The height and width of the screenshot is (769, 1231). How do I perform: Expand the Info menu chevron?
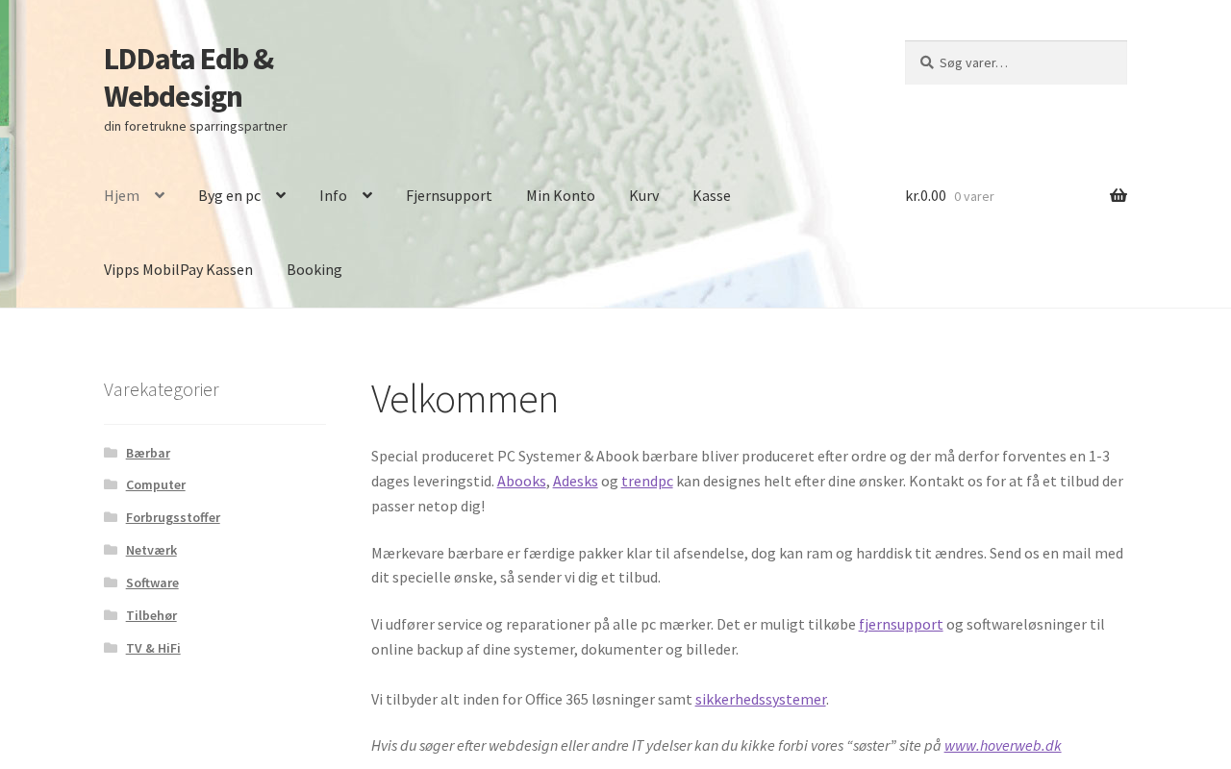pyautogui.click(x=366, y=196)
